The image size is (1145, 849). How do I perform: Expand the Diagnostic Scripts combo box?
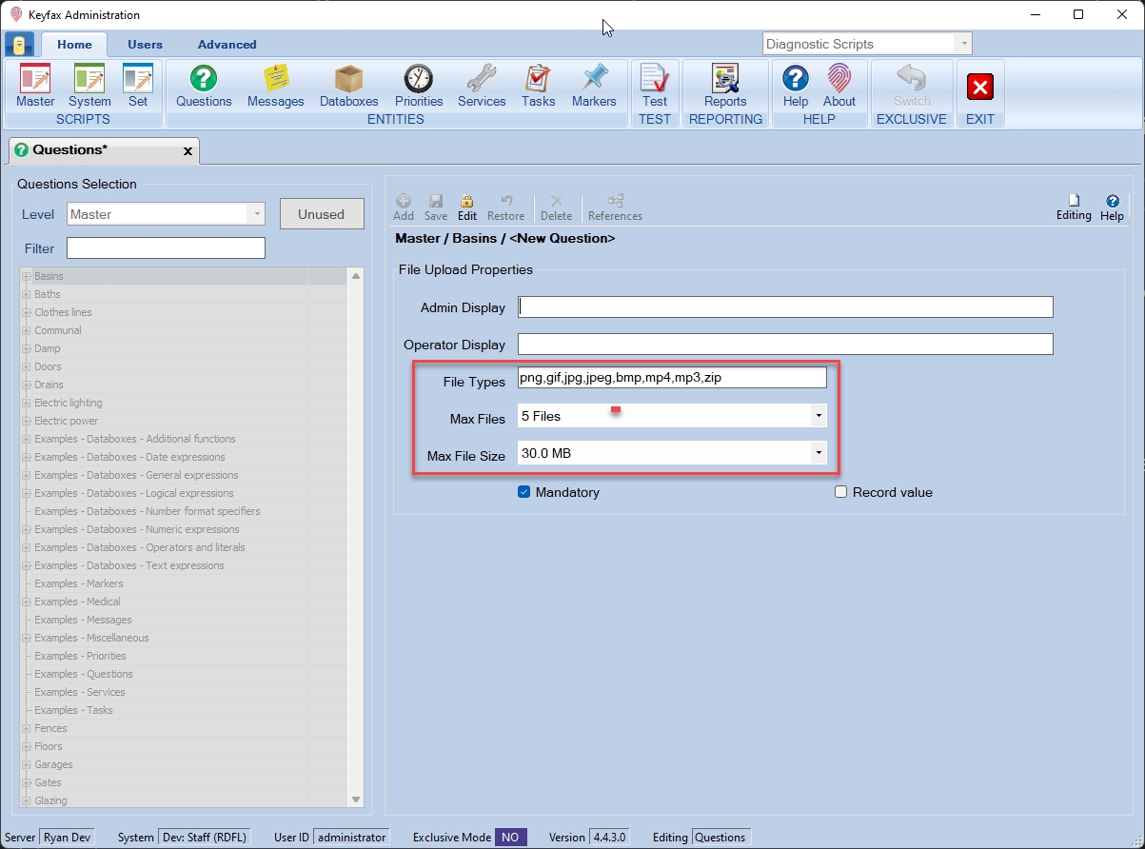(x=963, y=44)
